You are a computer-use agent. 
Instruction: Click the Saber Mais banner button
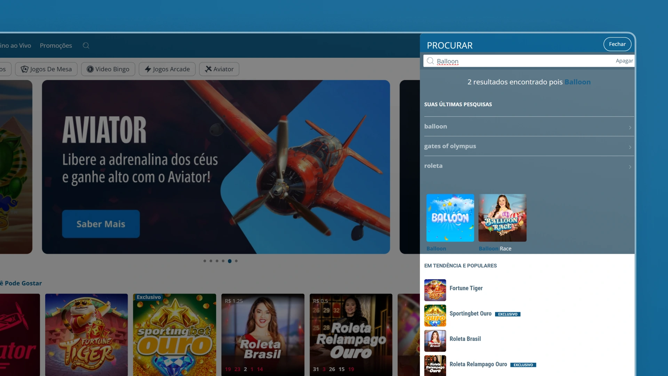(x=101, y=224)
